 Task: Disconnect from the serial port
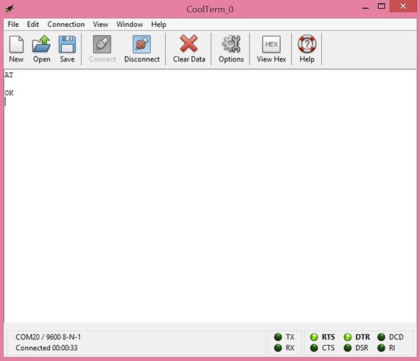141,49
